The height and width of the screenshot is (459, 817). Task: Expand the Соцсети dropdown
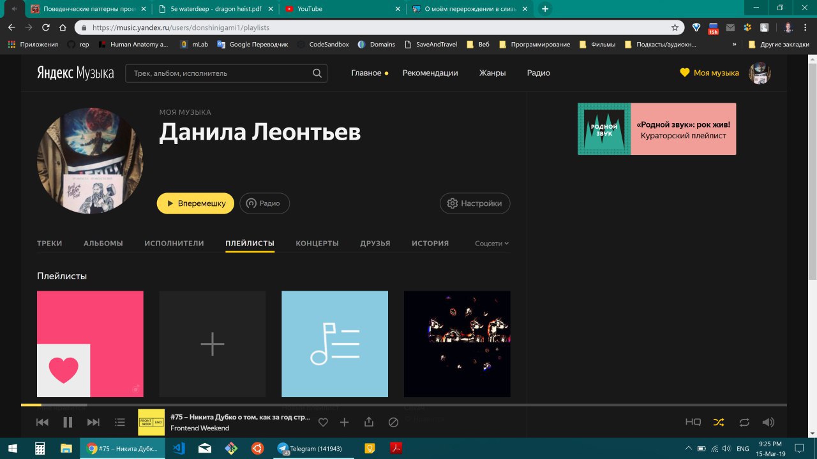tap(492, 244)
